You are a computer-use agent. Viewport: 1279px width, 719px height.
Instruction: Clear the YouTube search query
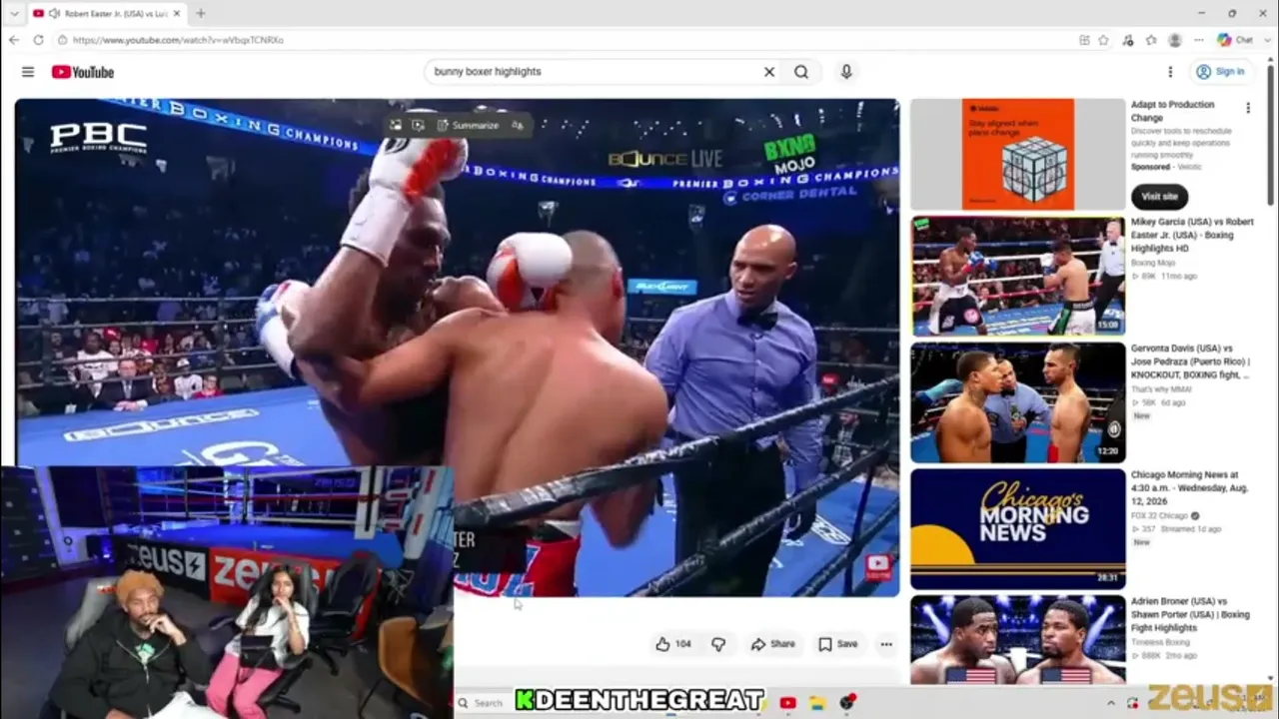[x=769, y=72]
